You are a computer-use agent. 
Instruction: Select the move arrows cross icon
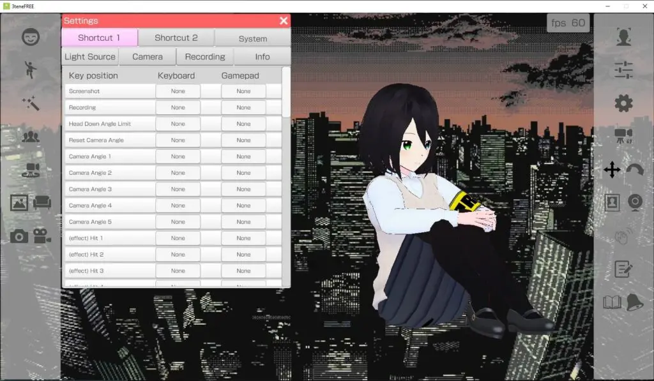point(612,170)
